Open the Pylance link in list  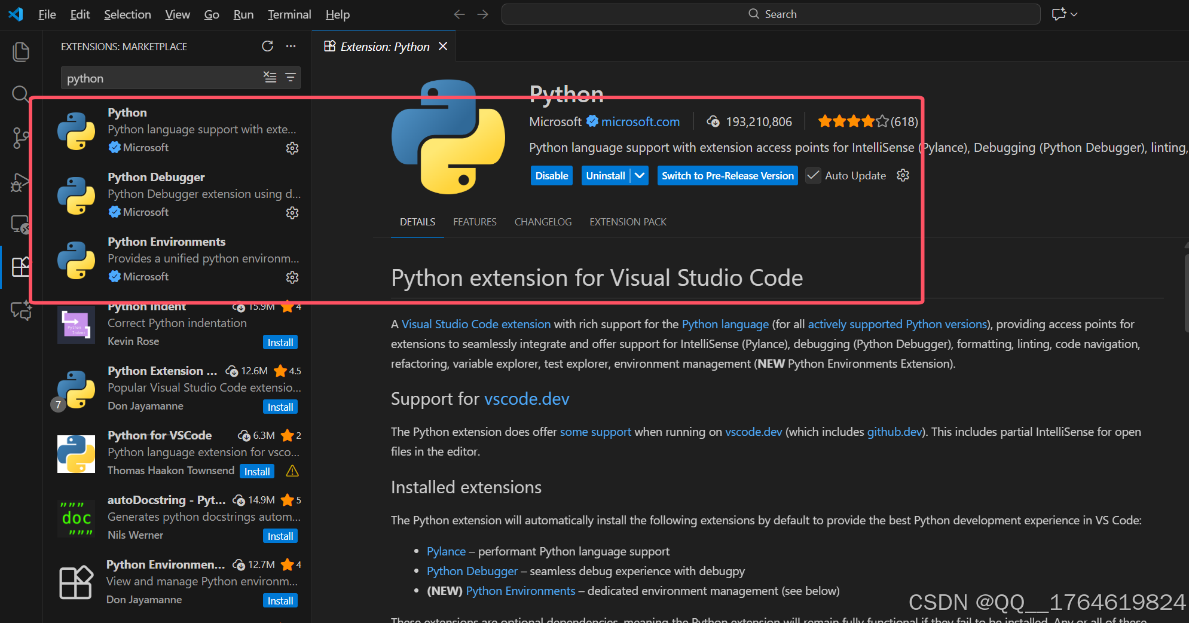pyautogui.click(x=446, y=551)
